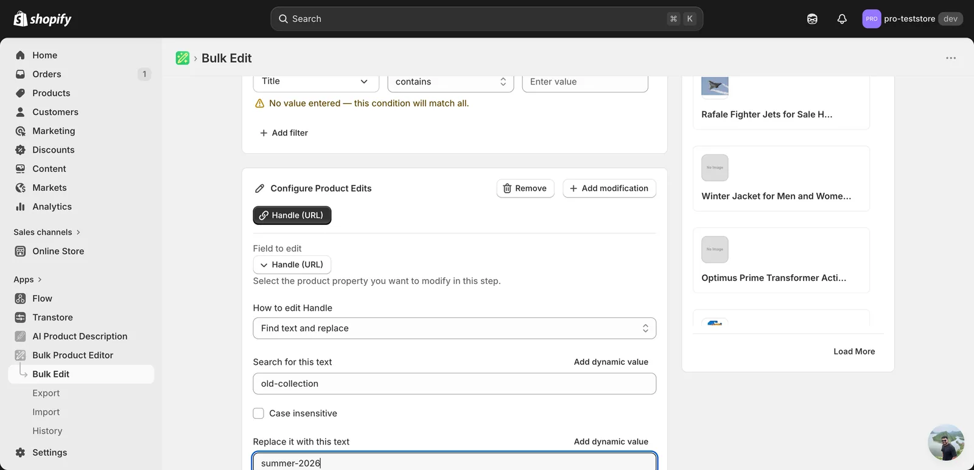
Task: Go to Discounts
Action: tap(81, 150)
